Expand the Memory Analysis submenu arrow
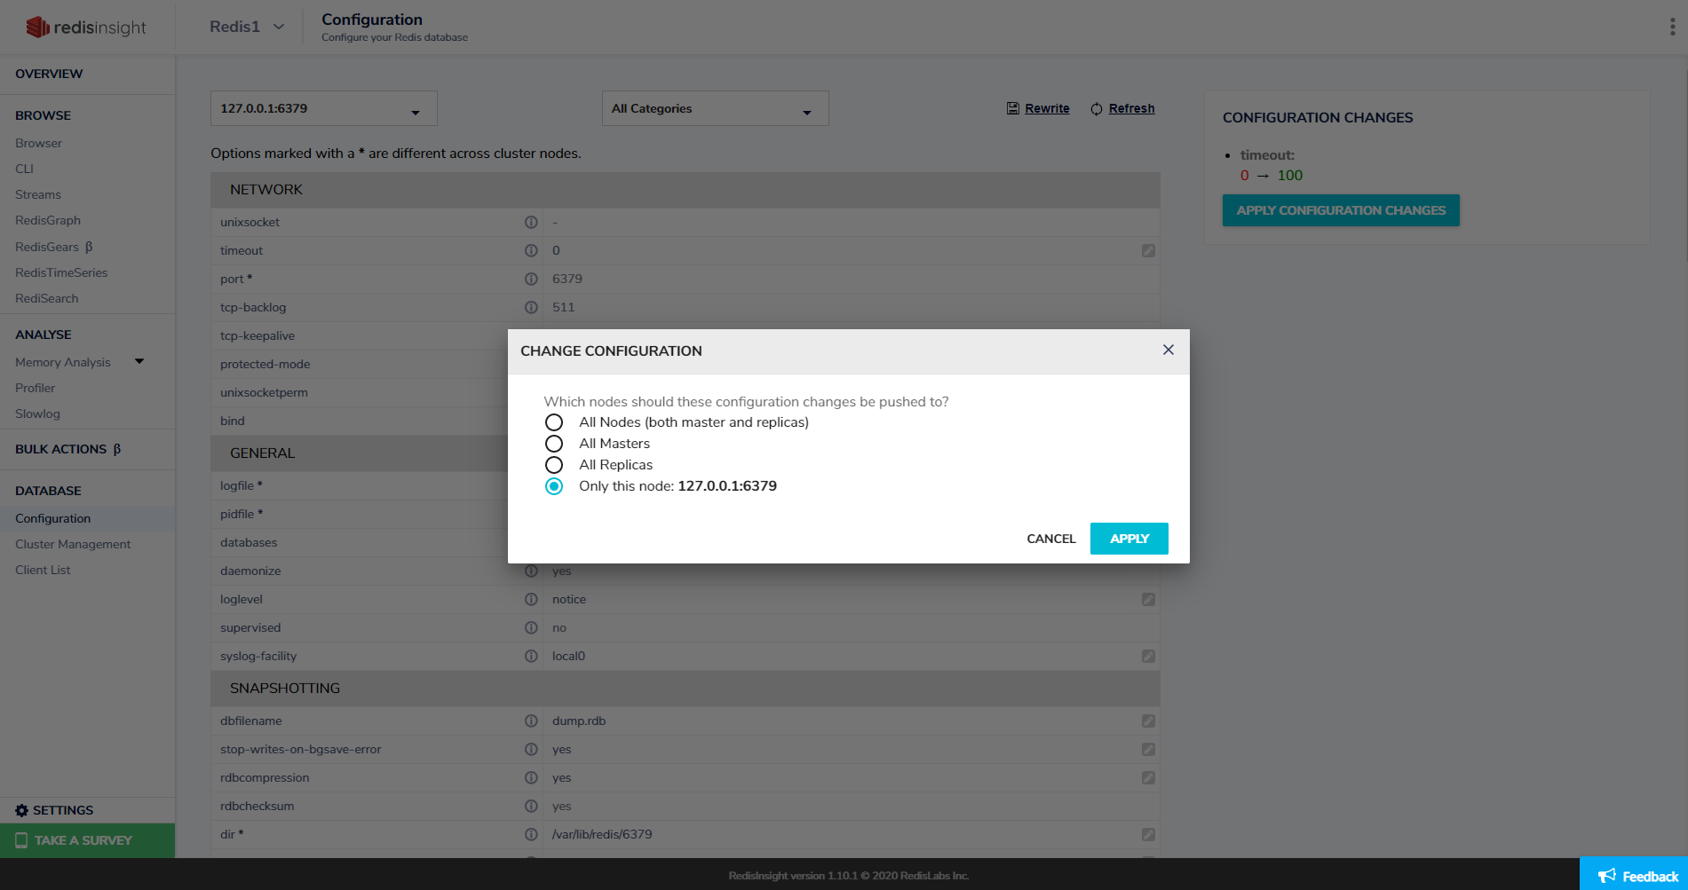 [139, 361]
